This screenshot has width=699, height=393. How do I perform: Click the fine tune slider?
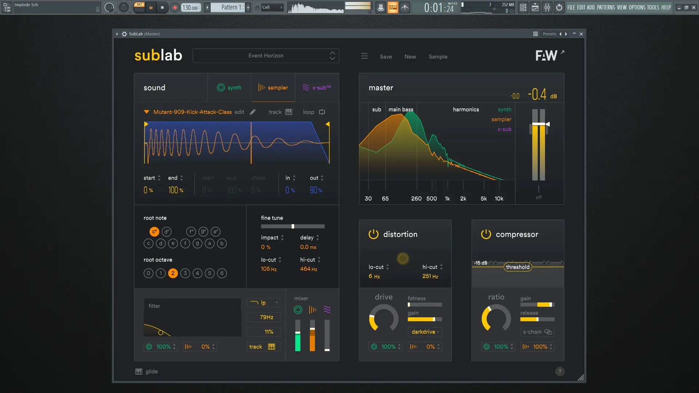pos(292,226)
